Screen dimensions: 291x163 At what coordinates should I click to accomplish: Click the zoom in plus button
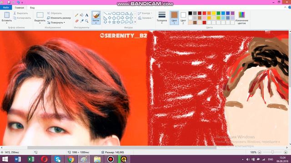286,152
